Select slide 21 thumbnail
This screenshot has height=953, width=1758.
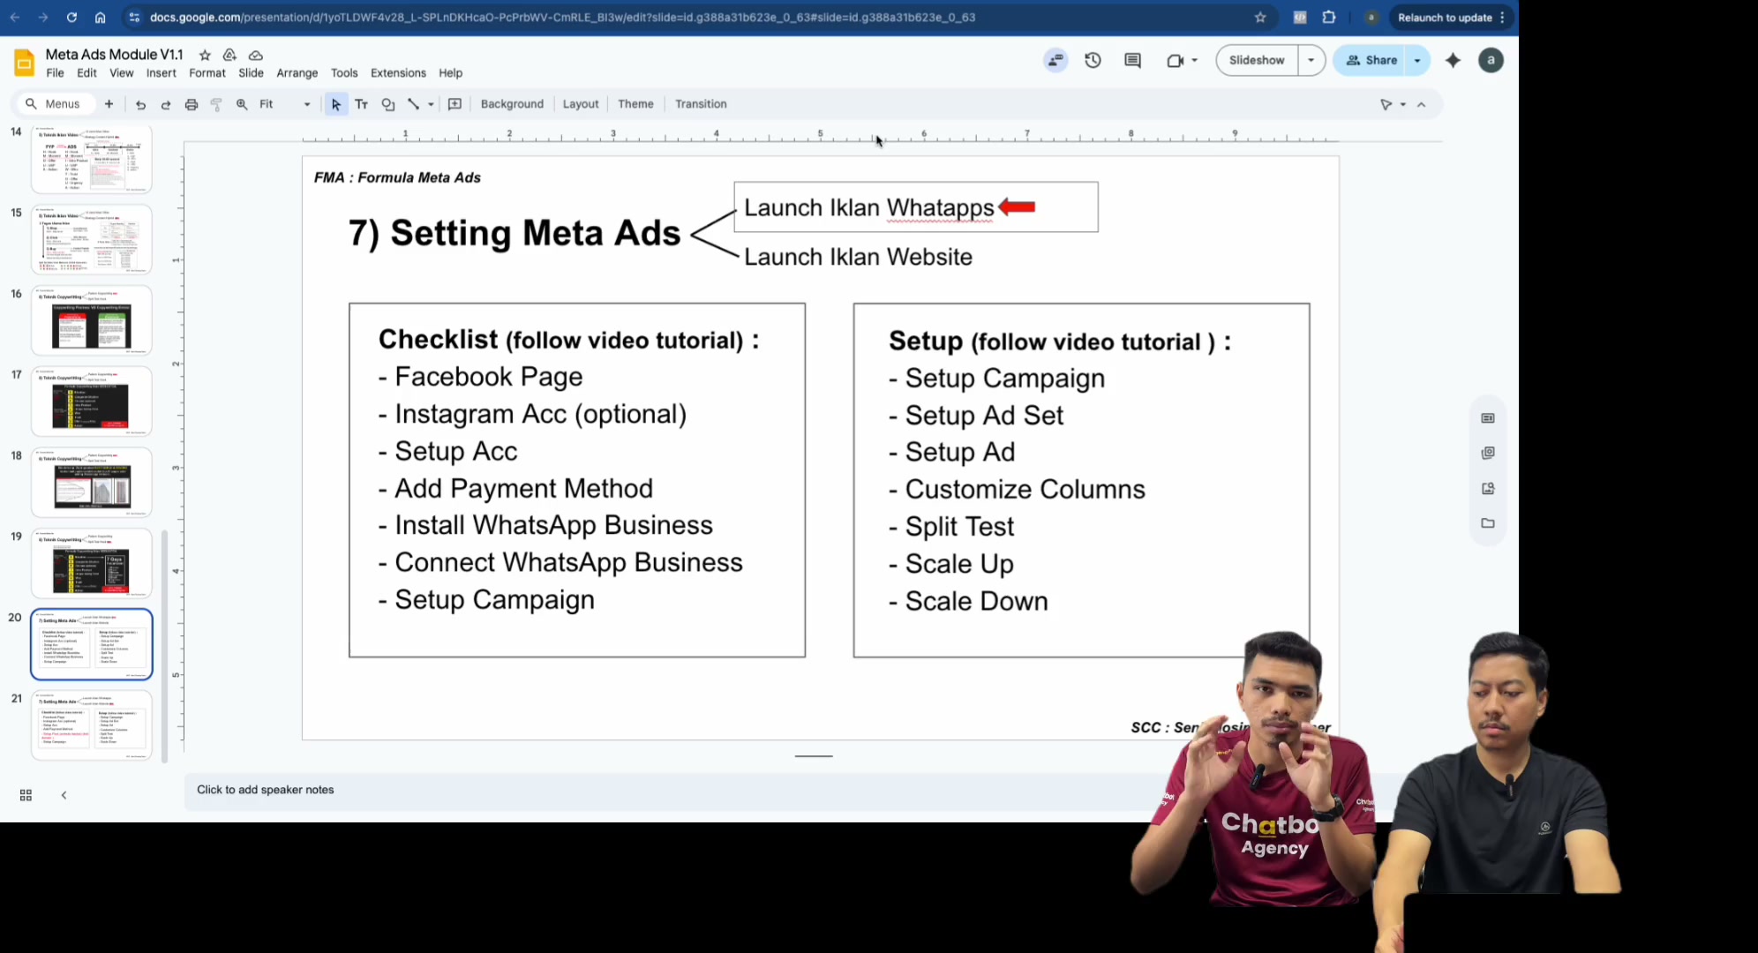tap(92, 725)
